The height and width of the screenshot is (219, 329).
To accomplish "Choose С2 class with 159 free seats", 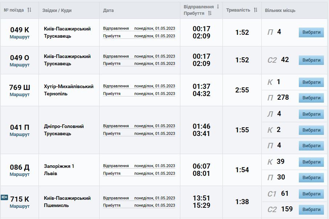I will (311, 210).
